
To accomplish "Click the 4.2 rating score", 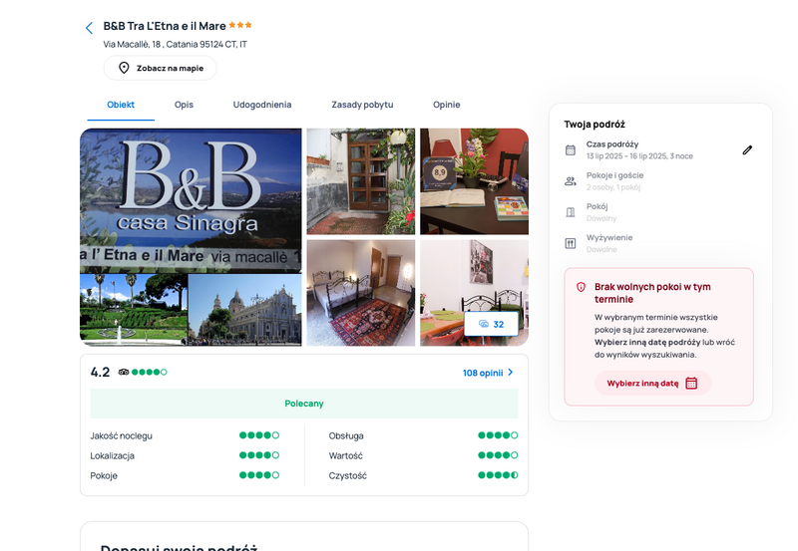I will click(x=101, y=372).
